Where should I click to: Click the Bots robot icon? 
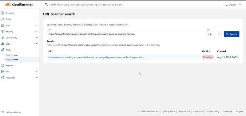tap(3, 25)
